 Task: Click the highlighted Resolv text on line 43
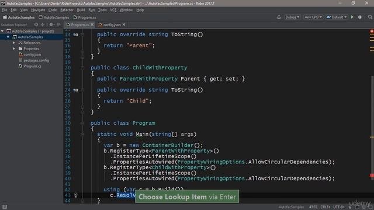[126, 195]
